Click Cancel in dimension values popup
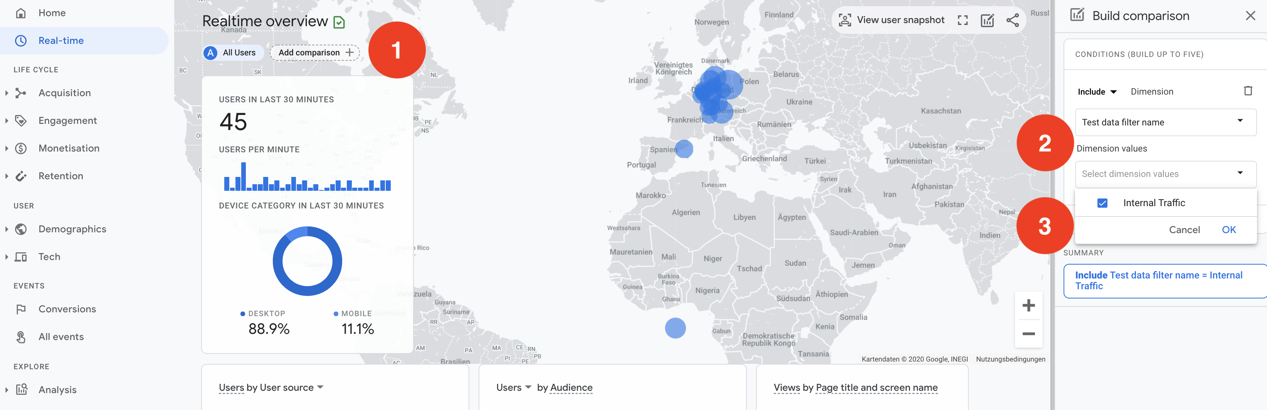The width and height of the screenshot is (1267, 410). [x=1184, y=230]
